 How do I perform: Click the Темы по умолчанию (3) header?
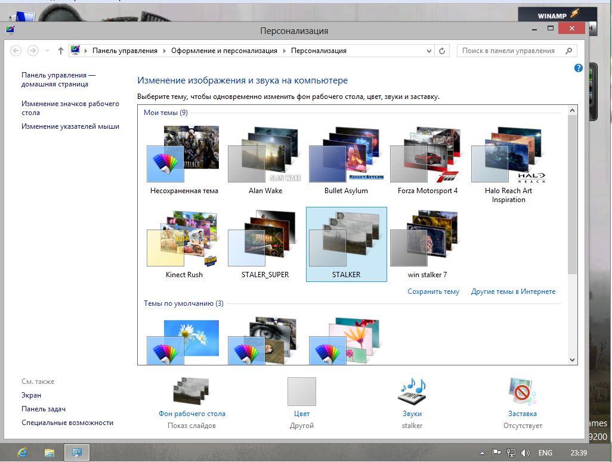click(x=184, y=303)
